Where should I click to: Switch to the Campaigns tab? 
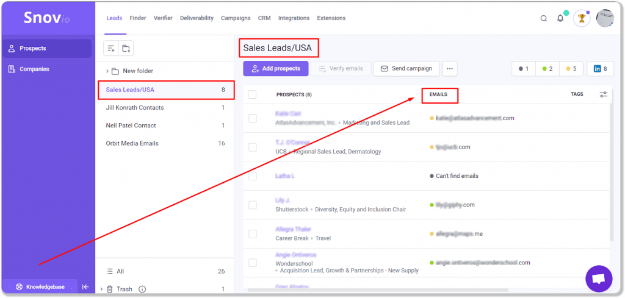235,18
